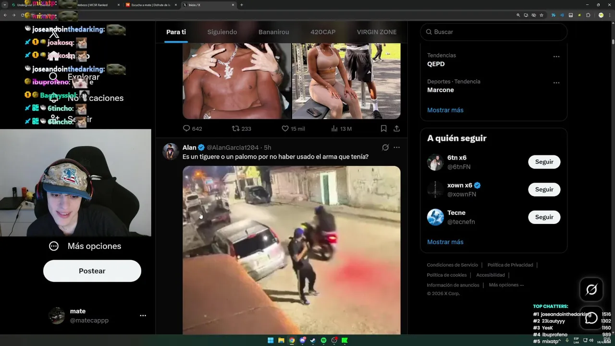
Task: Expand footer Más opciones menu
Action: coord(506,285)
